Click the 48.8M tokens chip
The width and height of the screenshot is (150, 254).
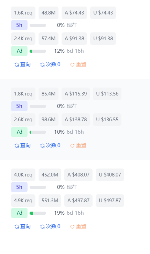click(x=49, y=13)
